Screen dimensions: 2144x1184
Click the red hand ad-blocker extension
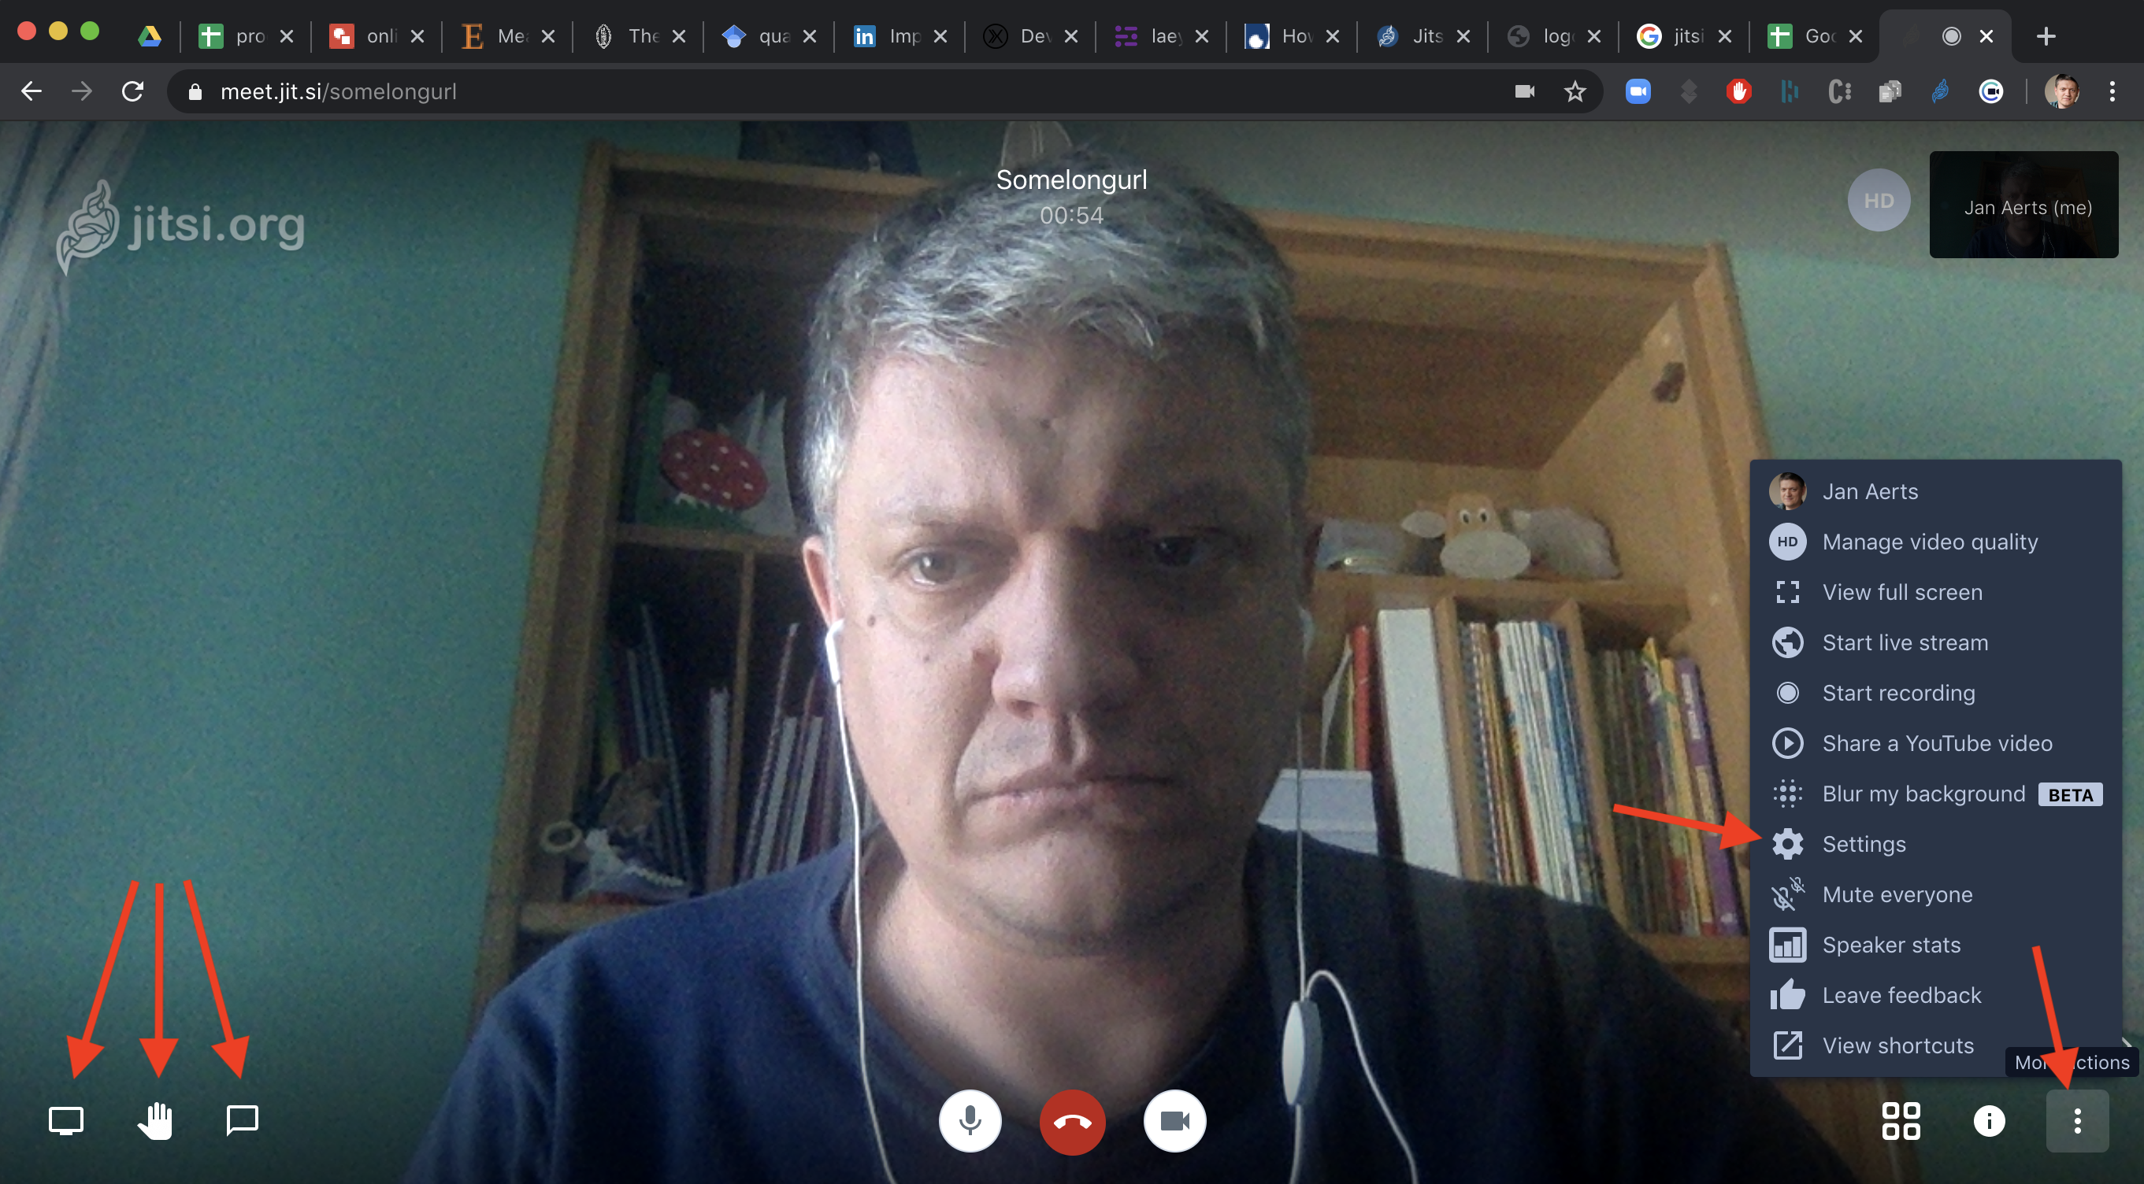1738,91
